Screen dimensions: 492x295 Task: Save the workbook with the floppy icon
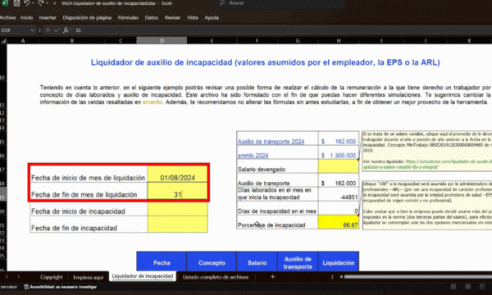tap(16, 3)
